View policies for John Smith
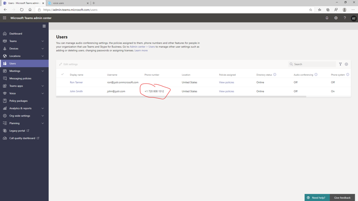The image size is (358, 201). (226, 91)
